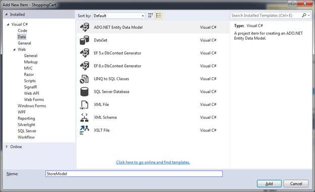Select the MVC category
This screenshot has height=192, width=315.
[x=28, y=68]
